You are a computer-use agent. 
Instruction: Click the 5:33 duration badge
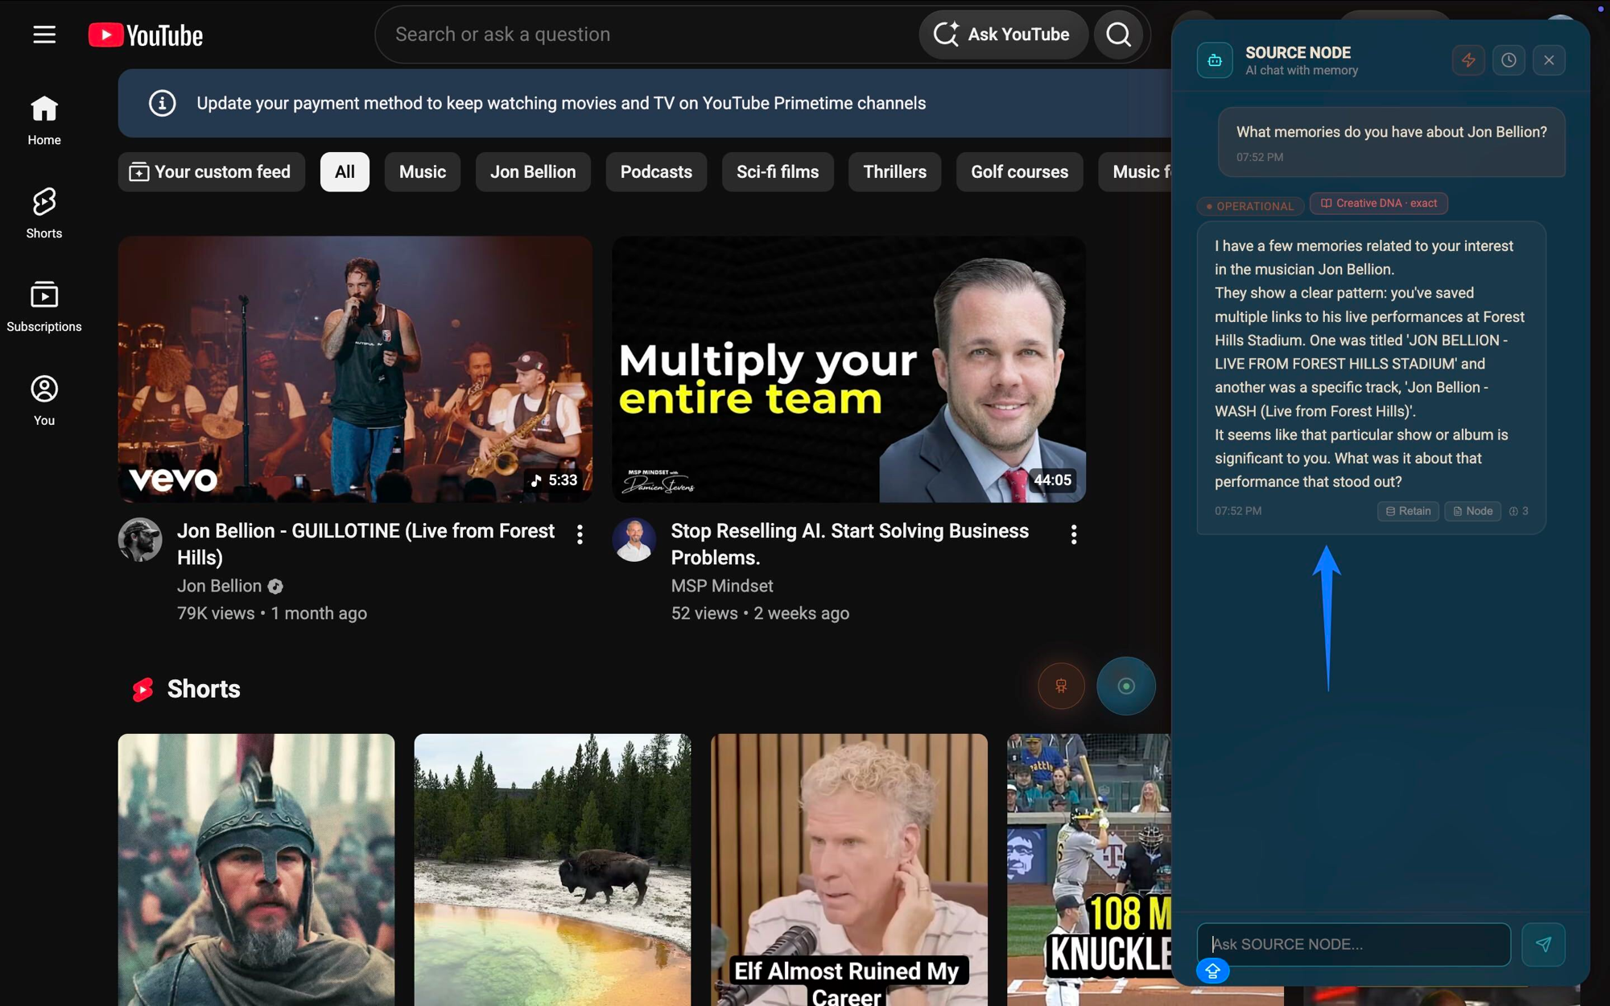(555, 480)
